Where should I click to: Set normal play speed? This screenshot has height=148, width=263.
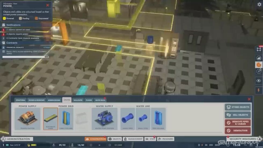(x=202, y=145)
